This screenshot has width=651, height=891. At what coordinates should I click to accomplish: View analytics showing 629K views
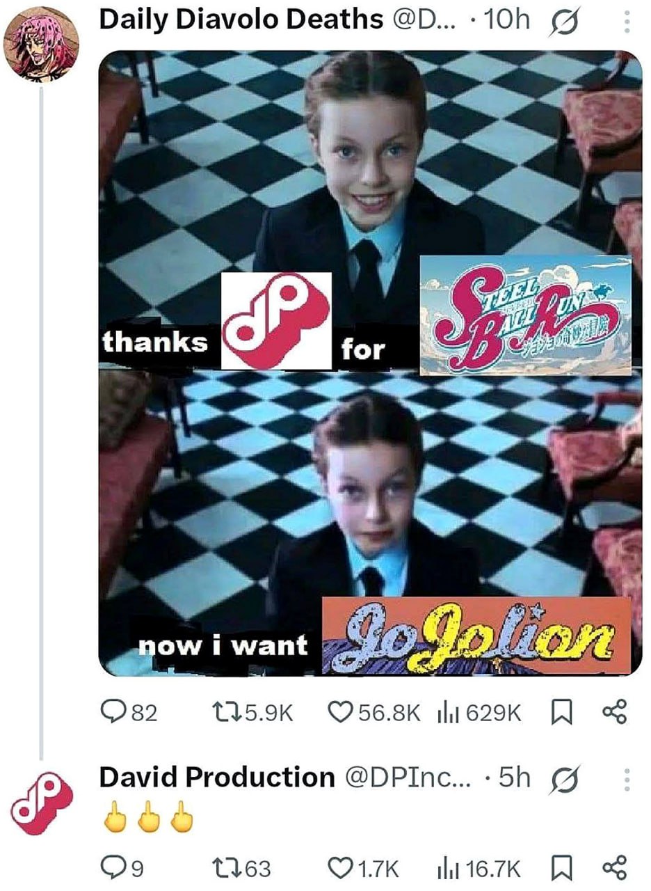[479, 711]
